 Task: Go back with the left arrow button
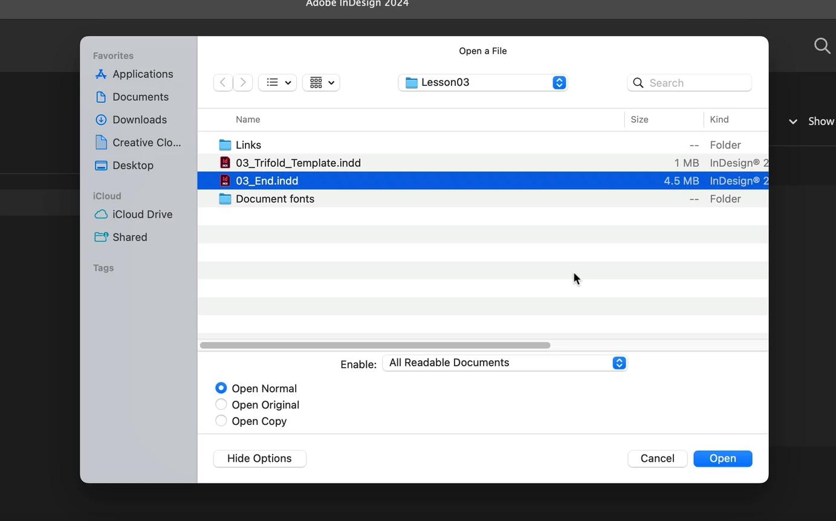pos(223,83)
